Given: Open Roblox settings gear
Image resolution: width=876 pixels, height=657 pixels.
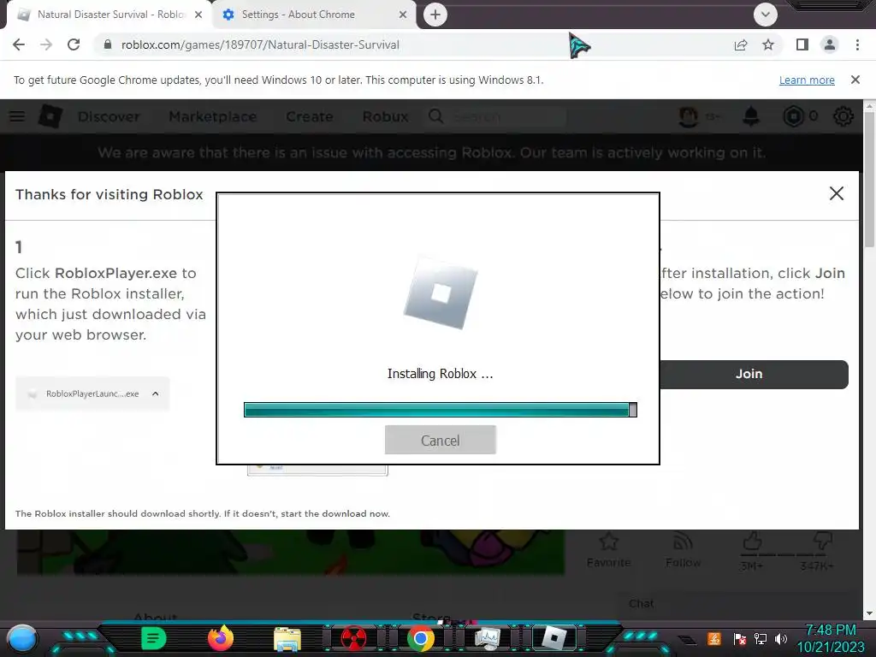Looking at the screenshot, I should (x=843, y=116).
